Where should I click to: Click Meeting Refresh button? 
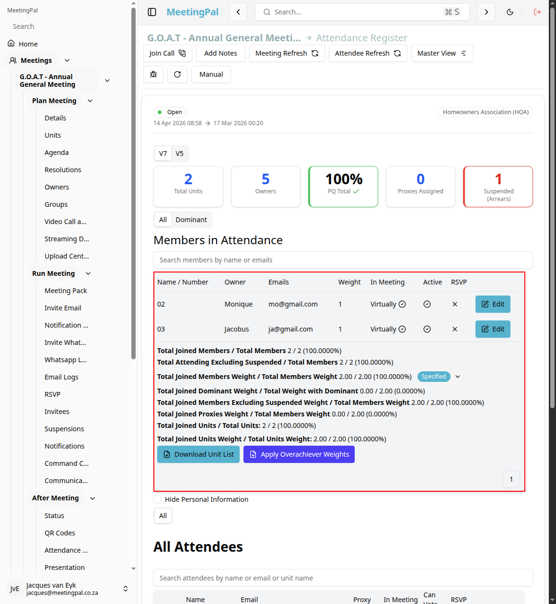[287, 53]
